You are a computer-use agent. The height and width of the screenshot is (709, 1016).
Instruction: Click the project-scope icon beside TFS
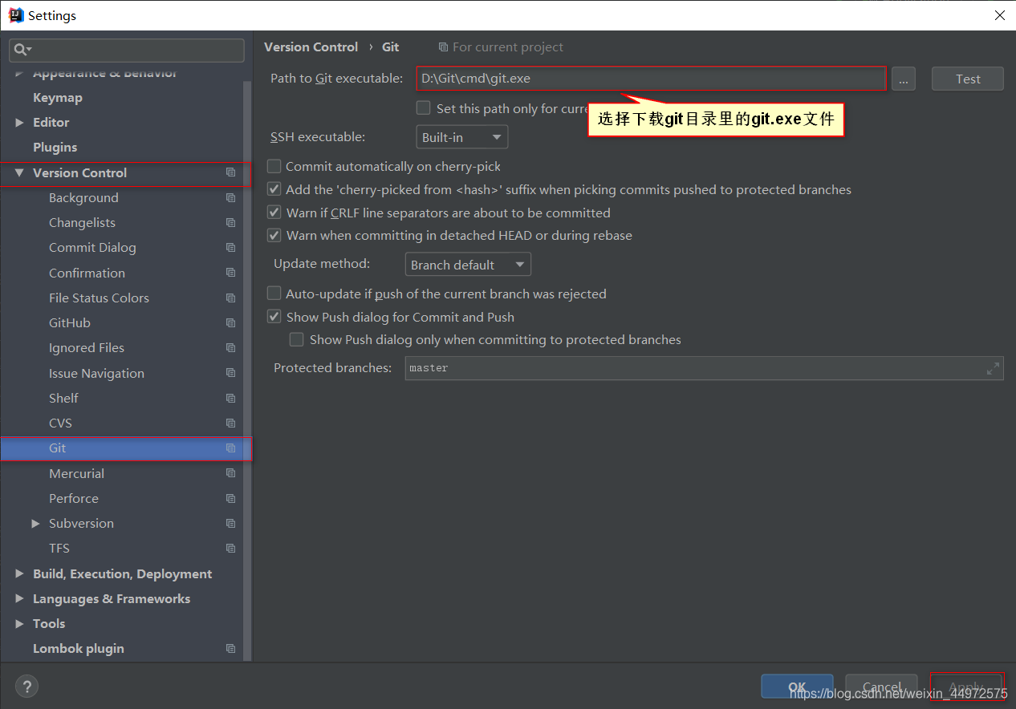click(x=231, y=548)
